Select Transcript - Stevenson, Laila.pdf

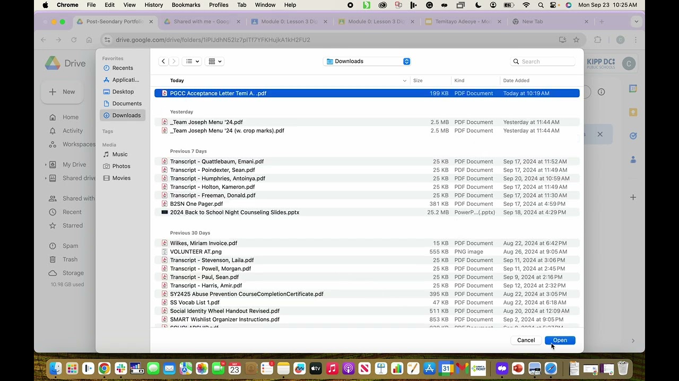(367, 260)
